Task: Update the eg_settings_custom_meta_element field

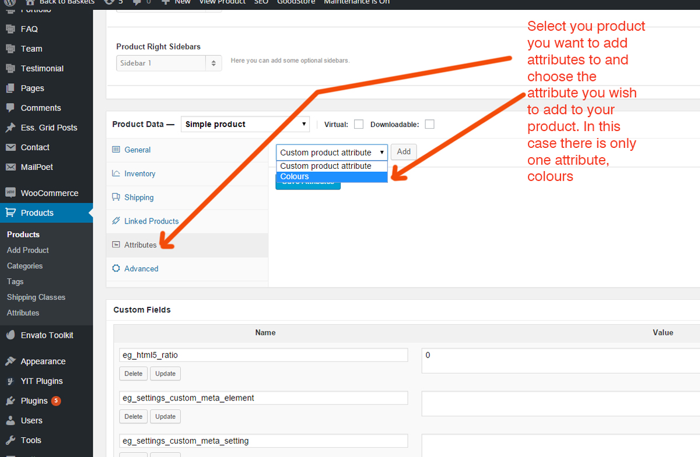Action: (x=165, y=416)
